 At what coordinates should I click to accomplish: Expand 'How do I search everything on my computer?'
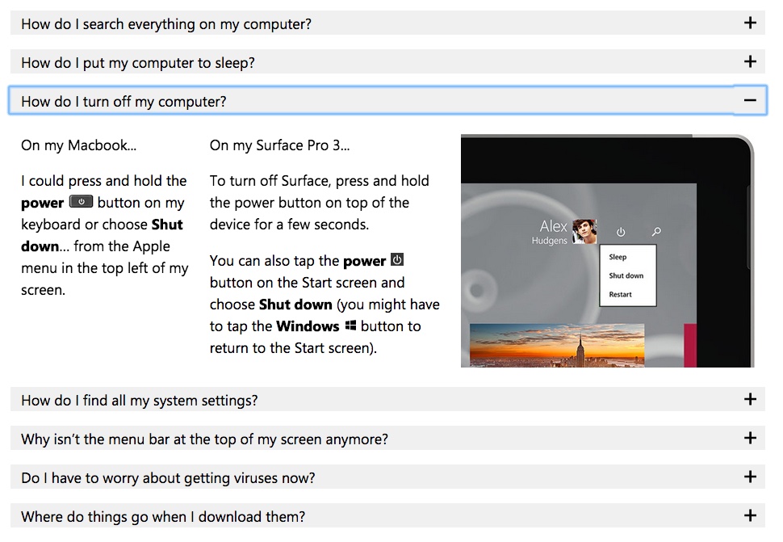(387, 23)
